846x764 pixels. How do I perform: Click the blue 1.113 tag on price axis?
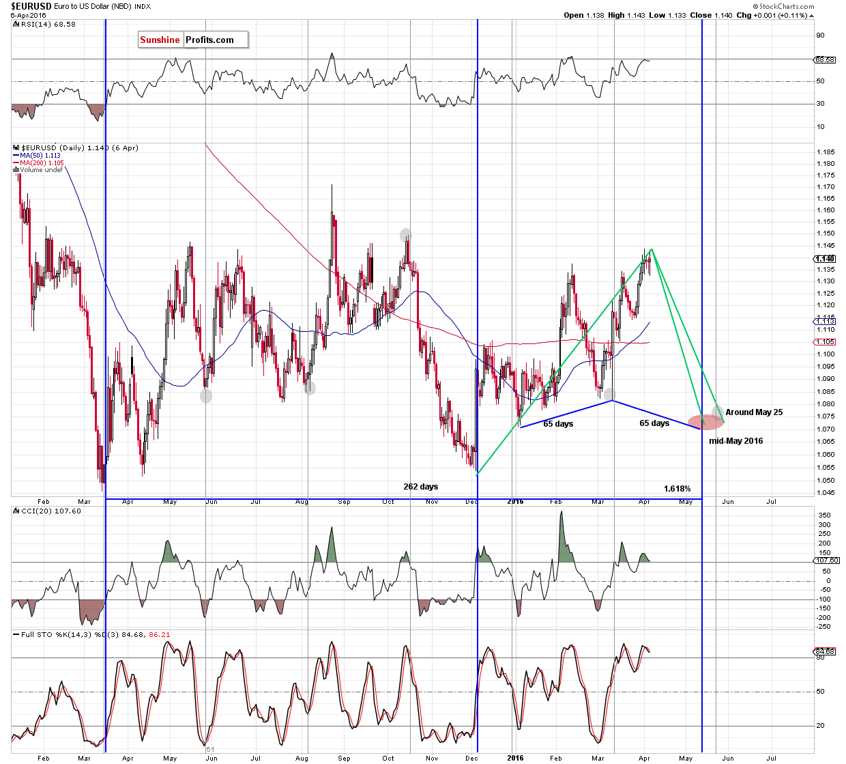pos(826,321)
